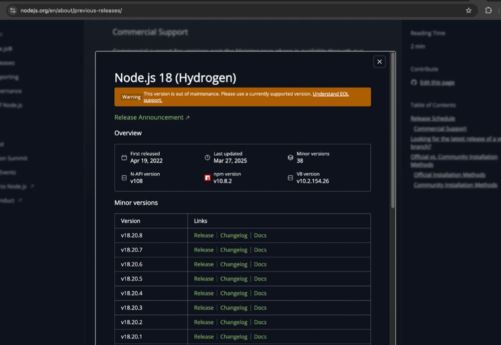
Task: Open Changelog for v18.20.3
Action: [233, 307]
